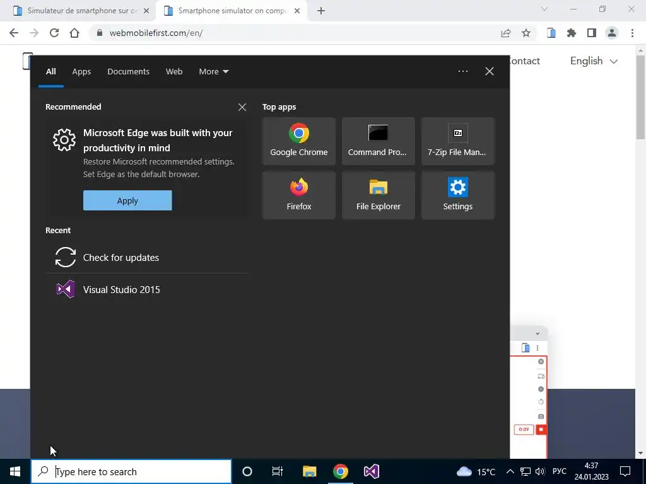Open the notification center icon
The height and width of the screenshot is (484, 646).
coord(625,471)
